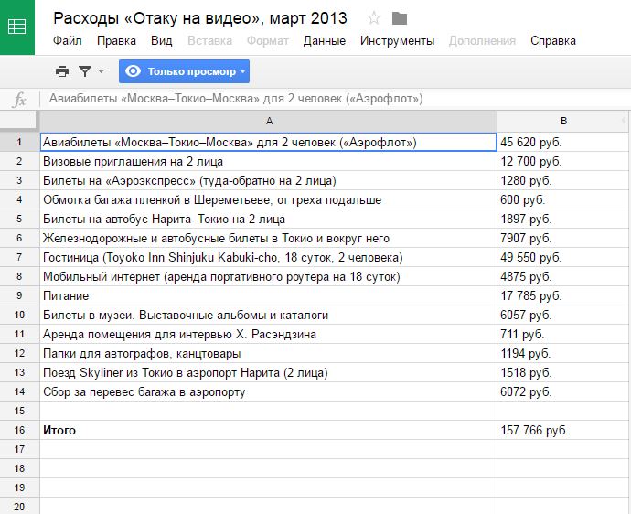Open the Правка menu

tap(116, 40)
